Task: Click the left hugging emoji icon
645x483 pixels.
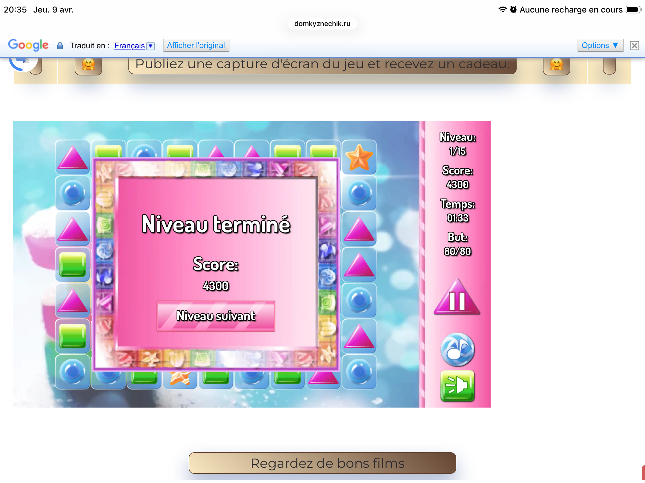Action: (x=88, y=65)
